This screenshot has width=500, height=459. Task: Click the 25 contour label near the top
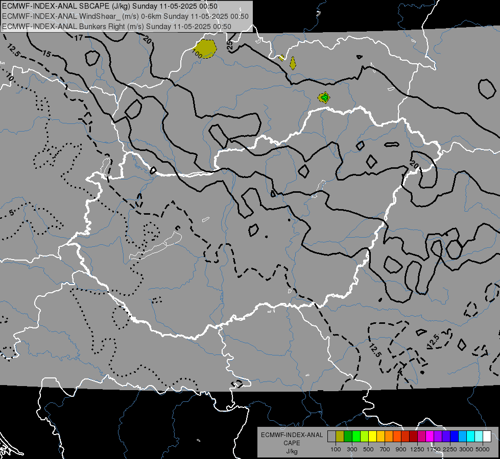point(230,45)
